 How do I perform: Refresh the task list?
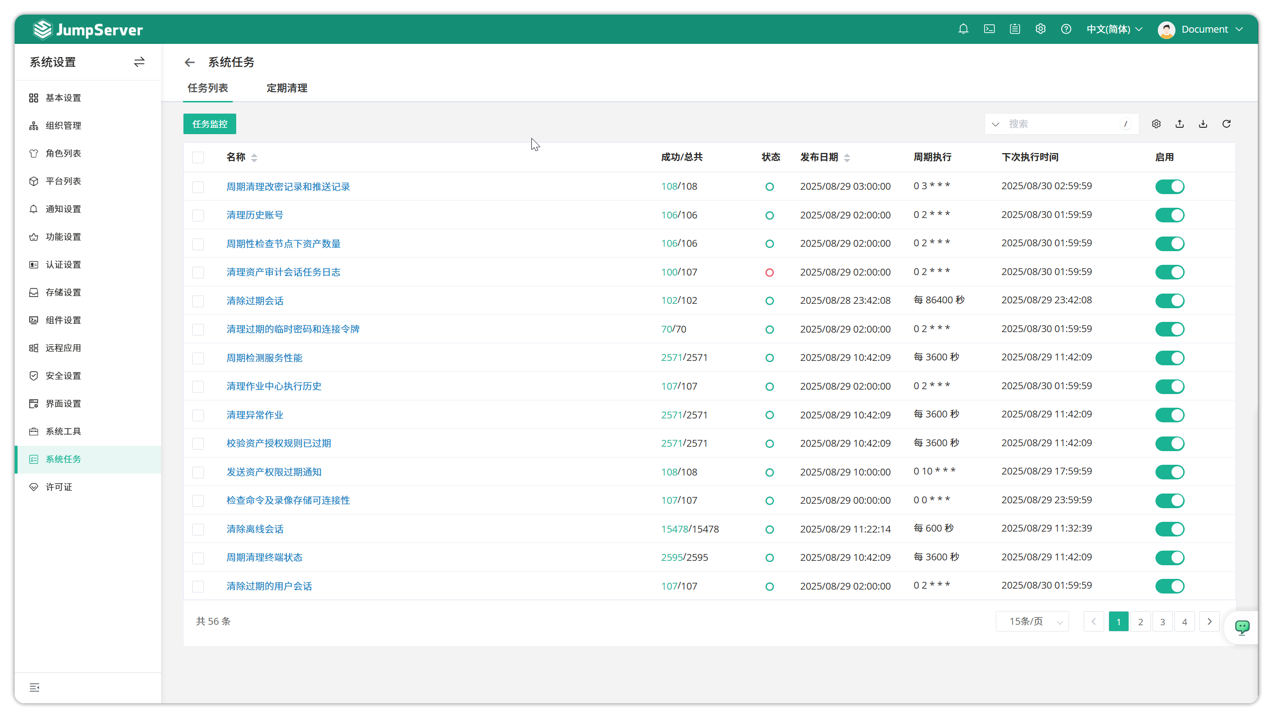pyautogui.click(x=1227, y=124)
